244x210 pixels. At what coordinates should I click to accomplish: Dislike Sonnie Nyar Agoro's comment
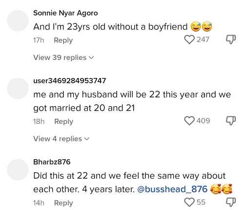click(x=231, y=39)
